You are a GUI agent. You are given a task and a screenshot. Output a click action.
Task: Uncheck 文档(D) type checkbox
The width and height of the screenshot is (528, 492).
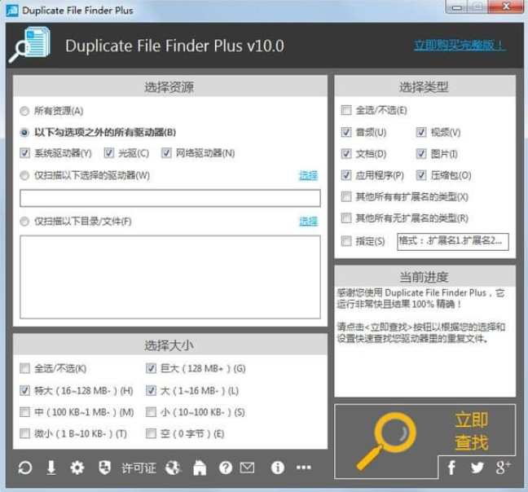click(x=346, y=154)
